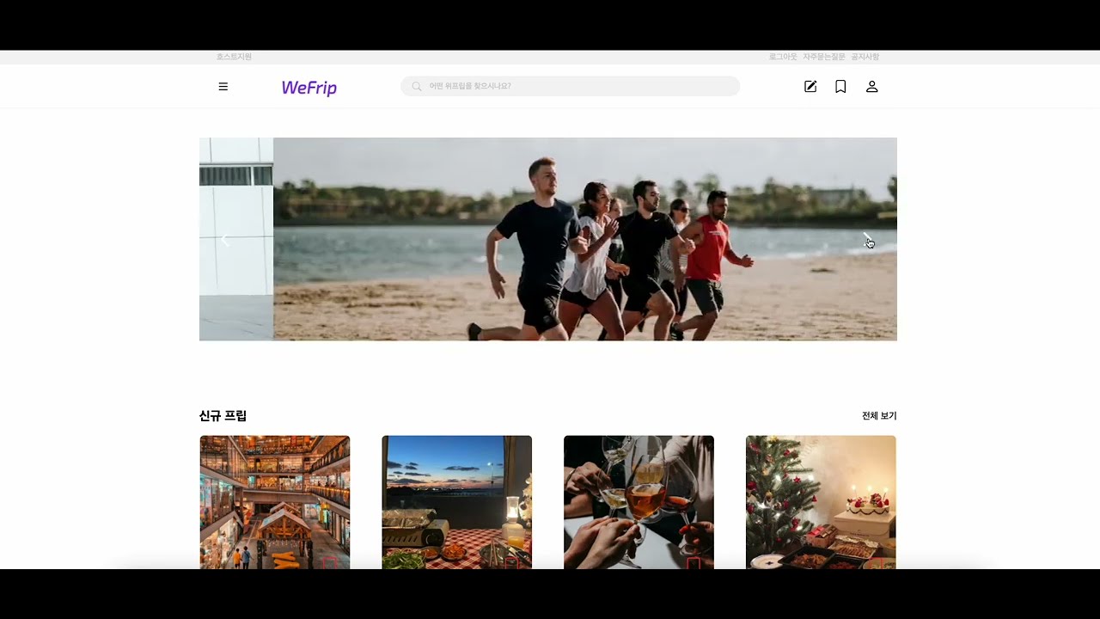Open saved bookmarks from header icon
Screen dimensions: 1100x619
click(x=840, y=87)
